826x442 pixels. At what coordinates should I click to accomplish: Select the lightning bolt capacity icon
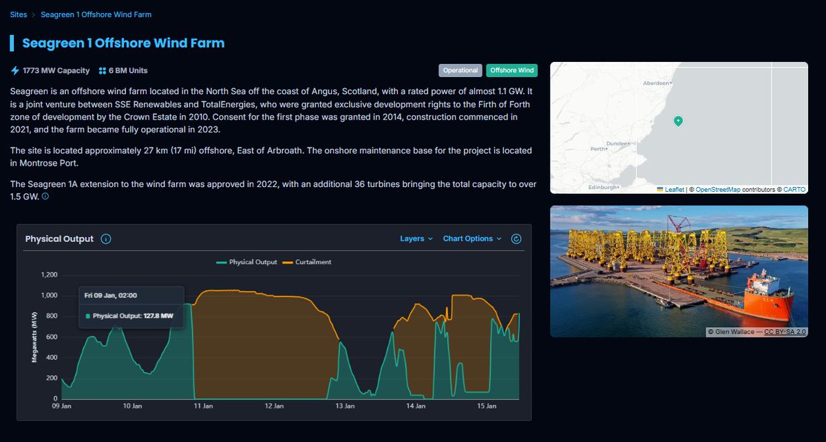[15, 71]
